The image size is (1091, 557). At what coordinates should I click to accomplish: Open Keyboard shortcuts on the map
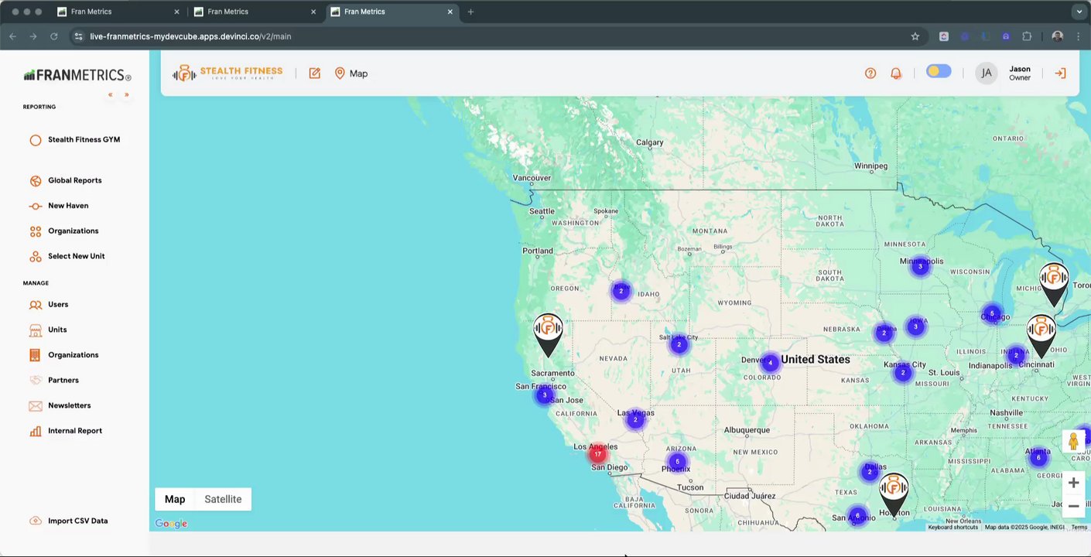click(953, 528)
